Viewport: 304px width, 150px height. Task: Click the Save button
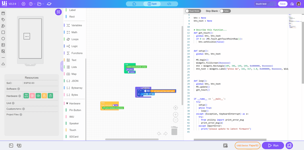point(283,4)
